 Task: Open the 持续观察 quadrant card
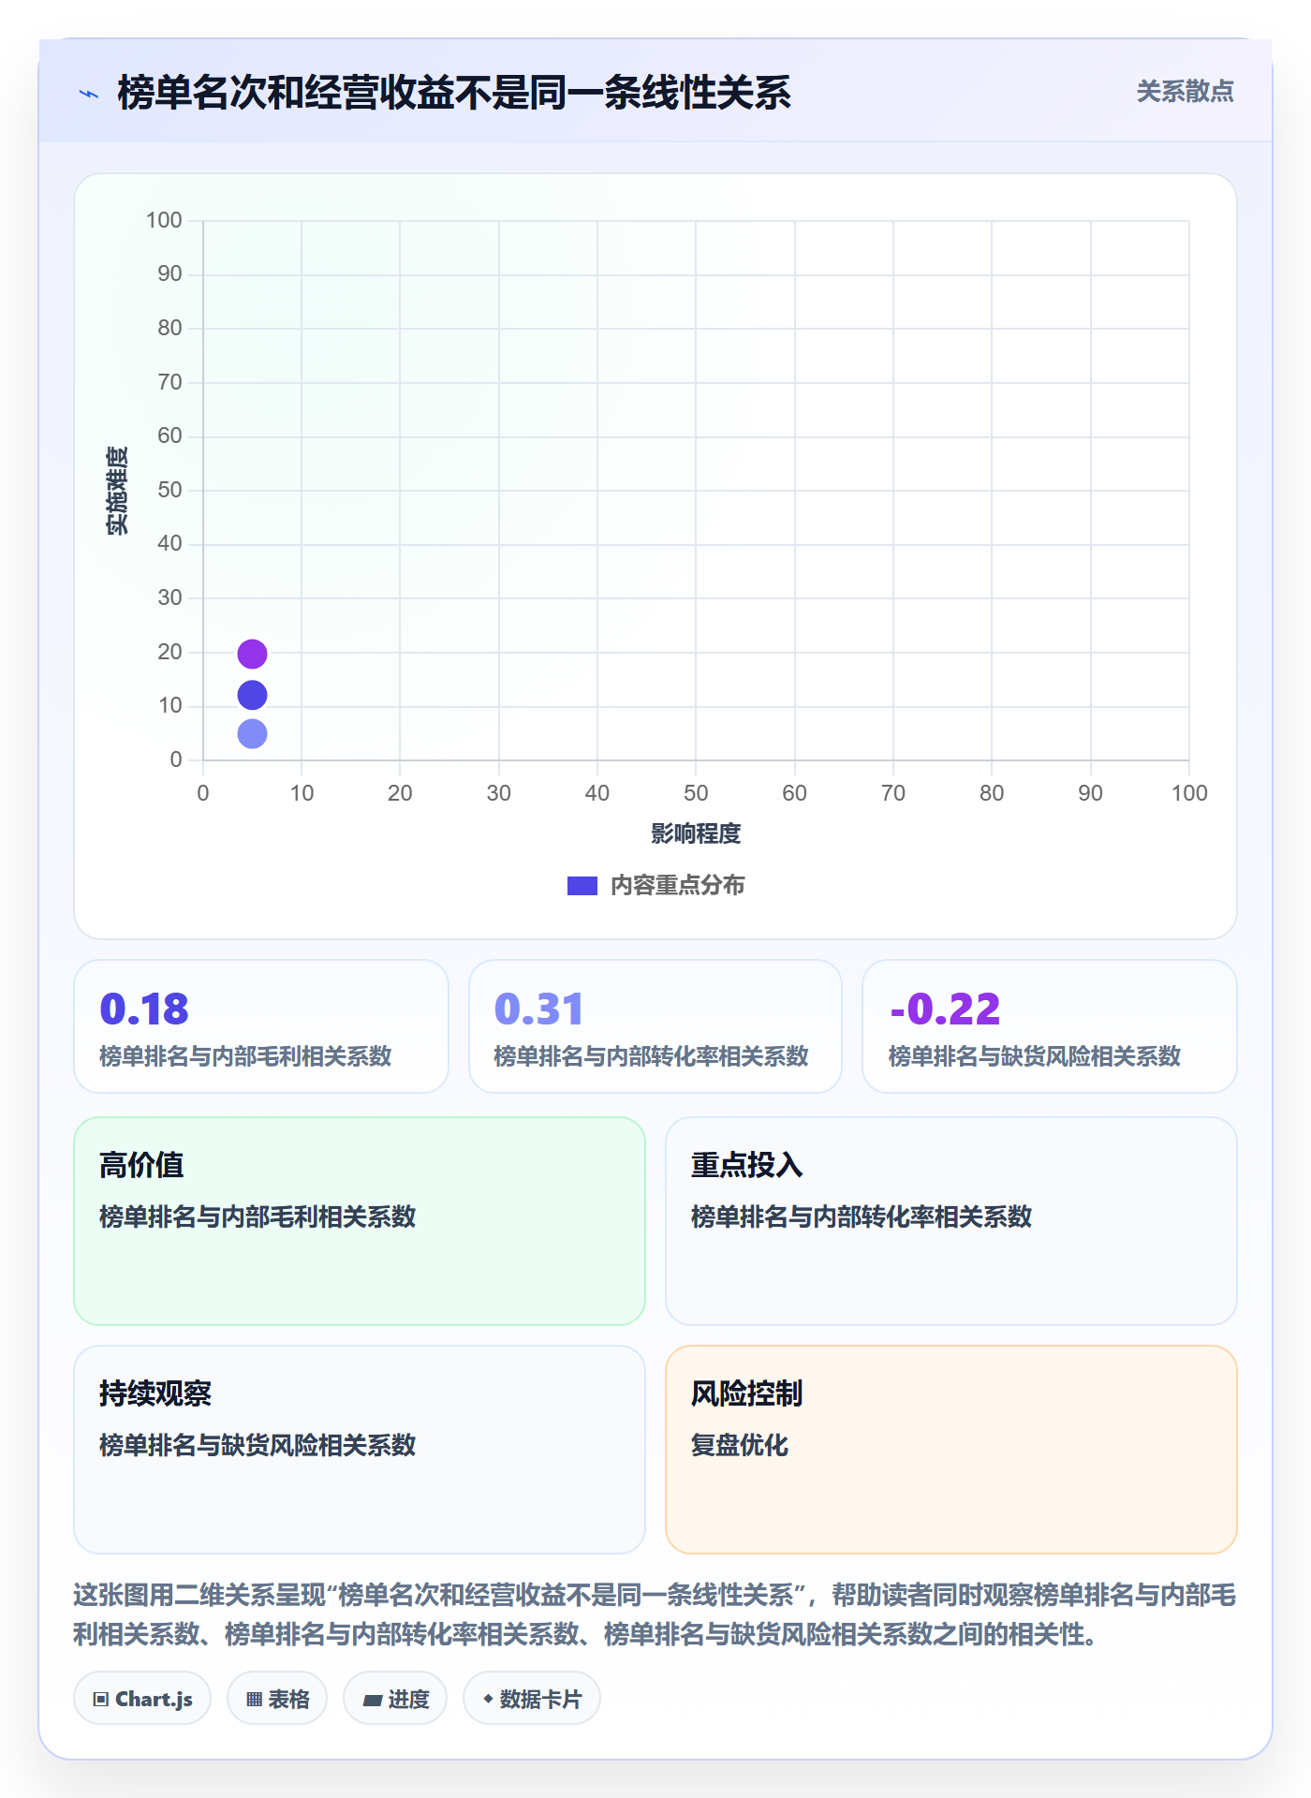click(360, 1449)
